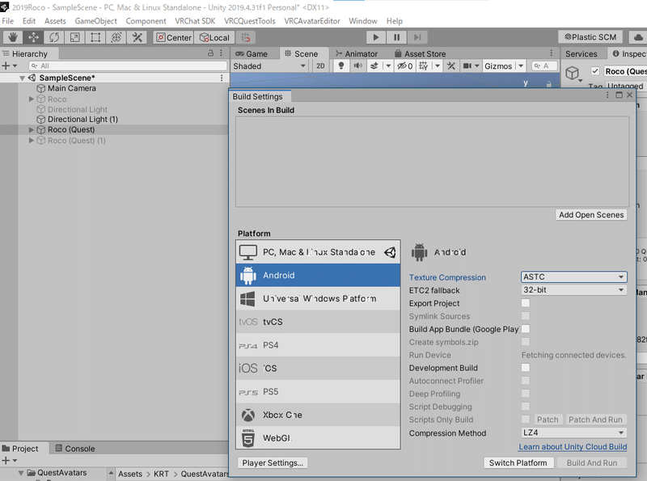Open scene effects dropdown arrow

point(388,65)
